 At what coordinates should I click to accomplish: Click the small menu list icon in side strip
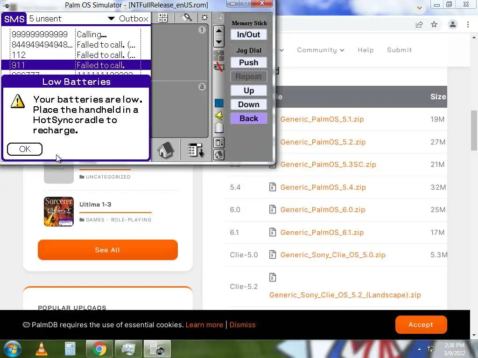(218, 143)
